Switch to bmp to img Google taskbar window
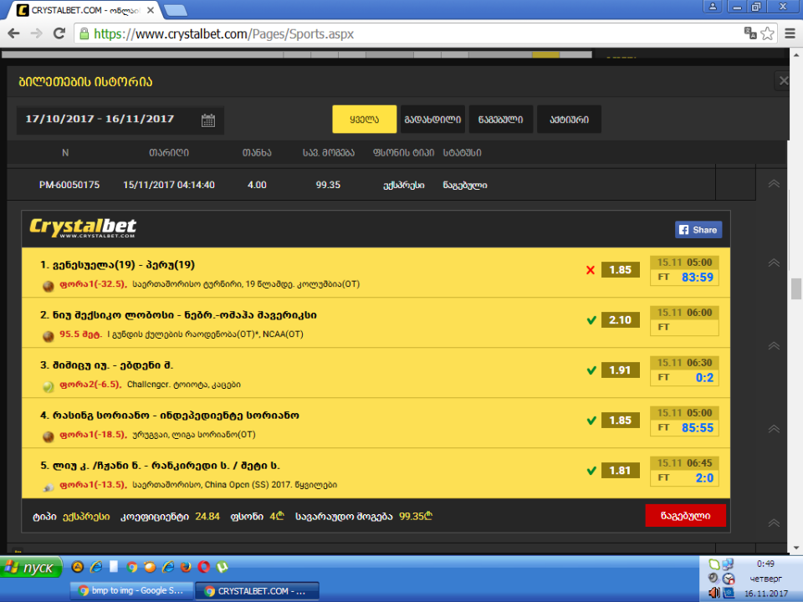Screen dimensions: 803x602 (x=131, y=591)
